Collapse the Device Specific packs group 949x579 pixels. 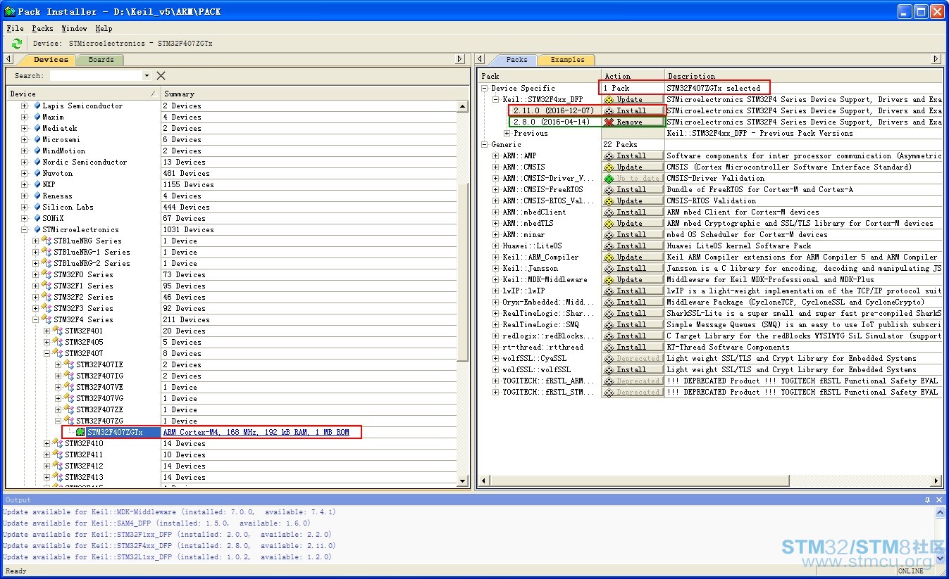click(485, 88)
